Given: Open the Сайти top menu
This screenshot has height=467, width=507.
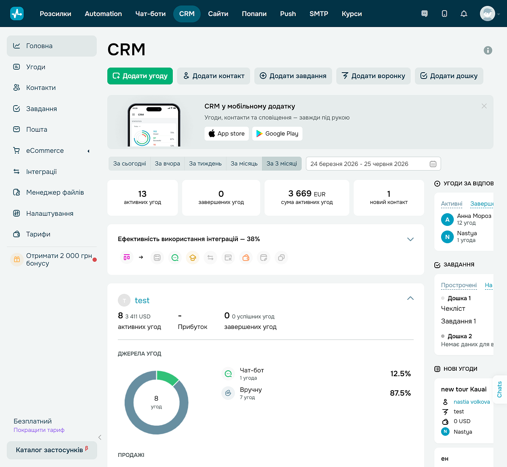Looking at the screenshot, I should 218,14.
